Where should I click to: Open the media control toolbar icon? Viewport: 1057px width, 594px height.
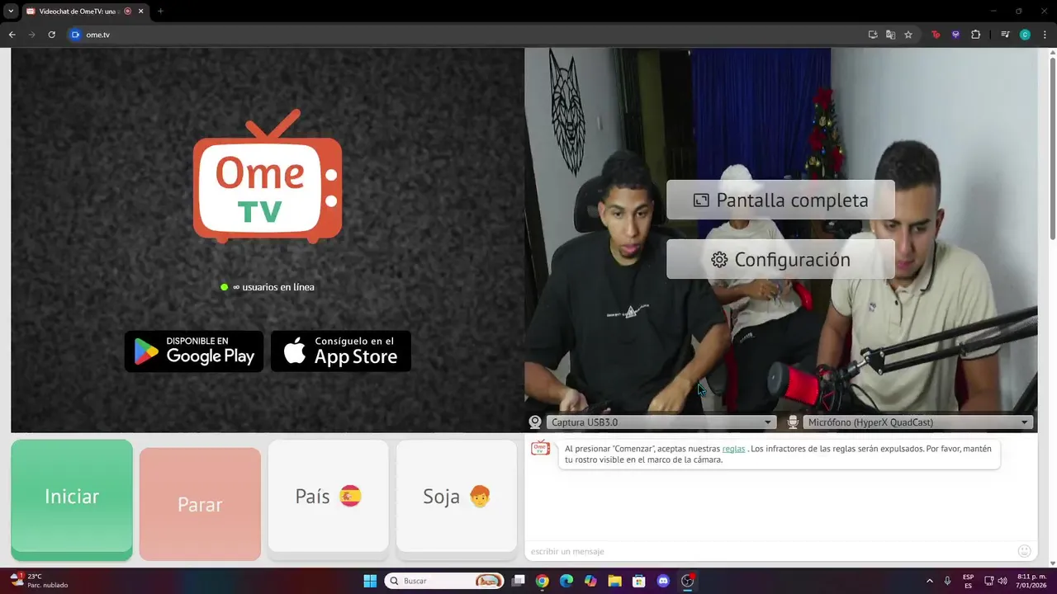pos(1005,35)
